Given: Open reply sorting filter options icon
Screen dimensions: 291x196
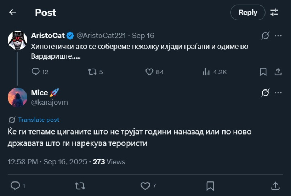Looking at the screenshot, I should [x=274, y=12].
